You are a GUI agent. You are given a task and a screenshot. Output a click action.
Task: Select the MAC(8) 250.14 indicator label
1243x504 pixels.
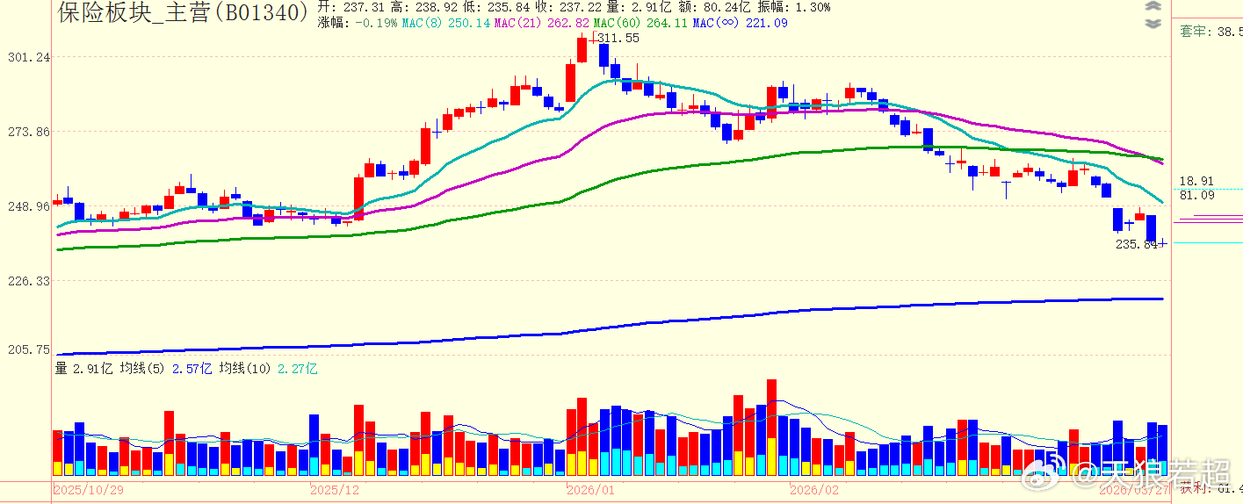(x=446, y=23)
